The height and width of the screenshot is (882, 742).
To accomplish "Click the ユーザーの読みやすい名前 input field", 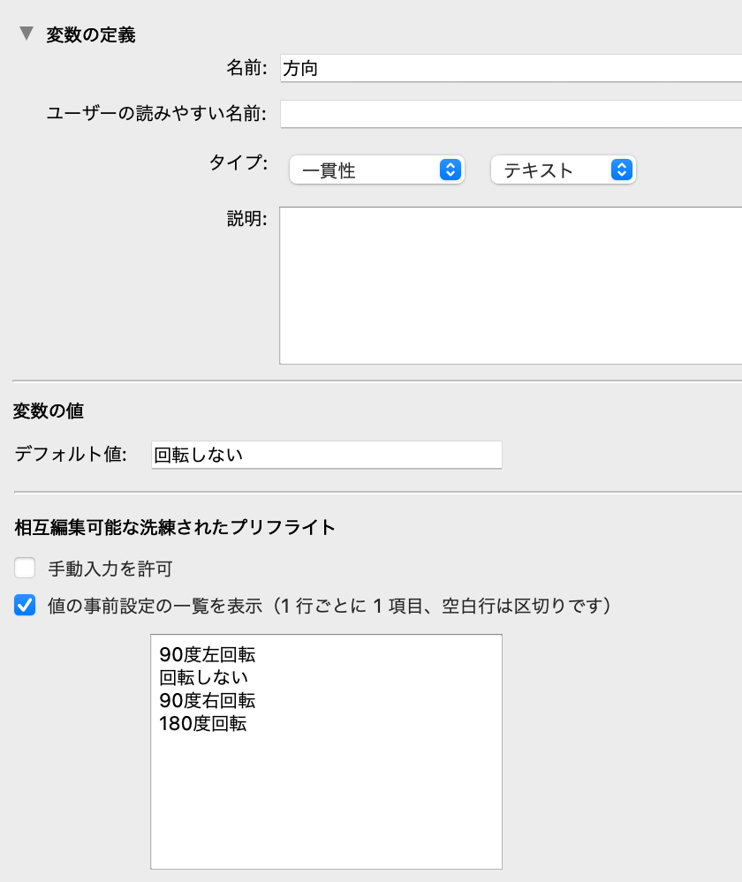I will [x=511, y=114].
